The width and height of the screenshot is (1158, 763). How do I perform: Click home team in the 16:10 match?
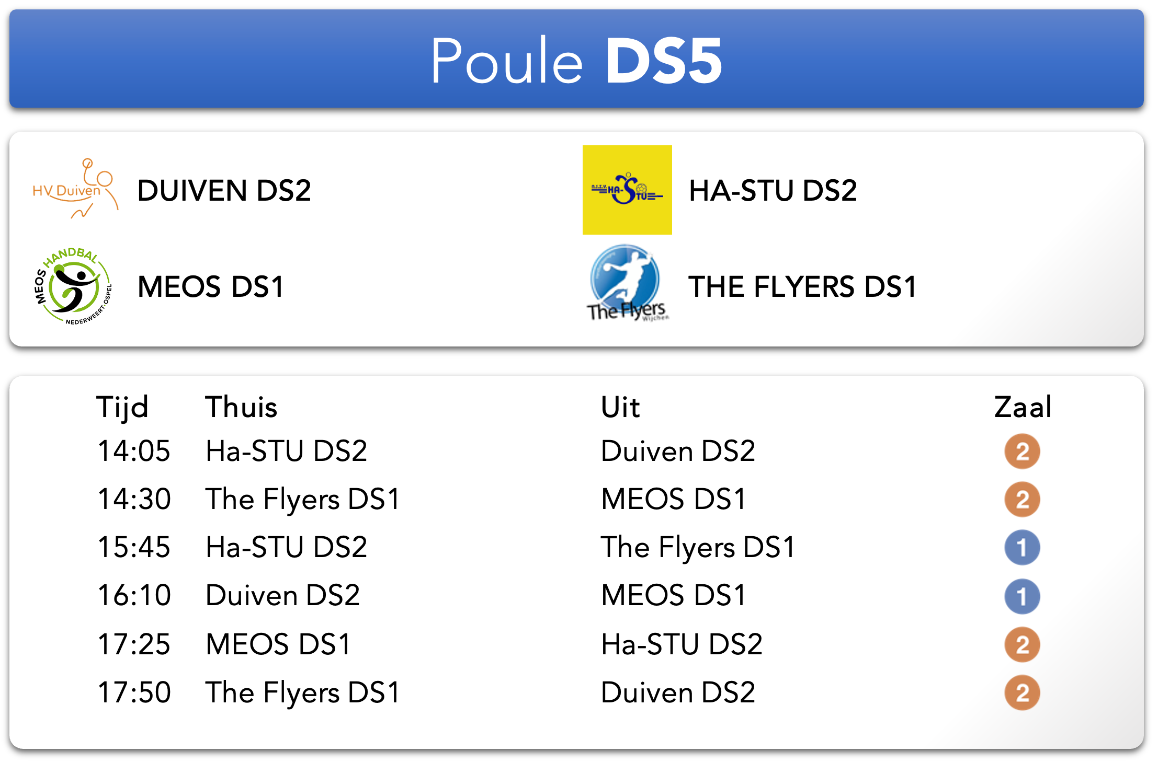283,595
